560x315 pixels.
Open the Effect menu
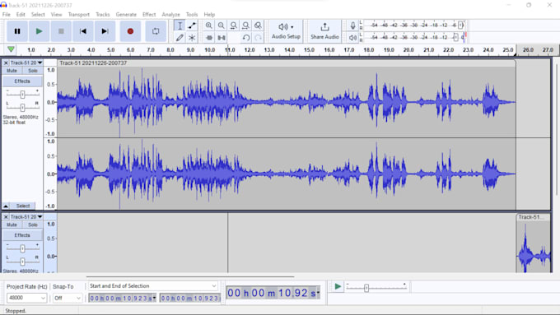click(149, 15)
